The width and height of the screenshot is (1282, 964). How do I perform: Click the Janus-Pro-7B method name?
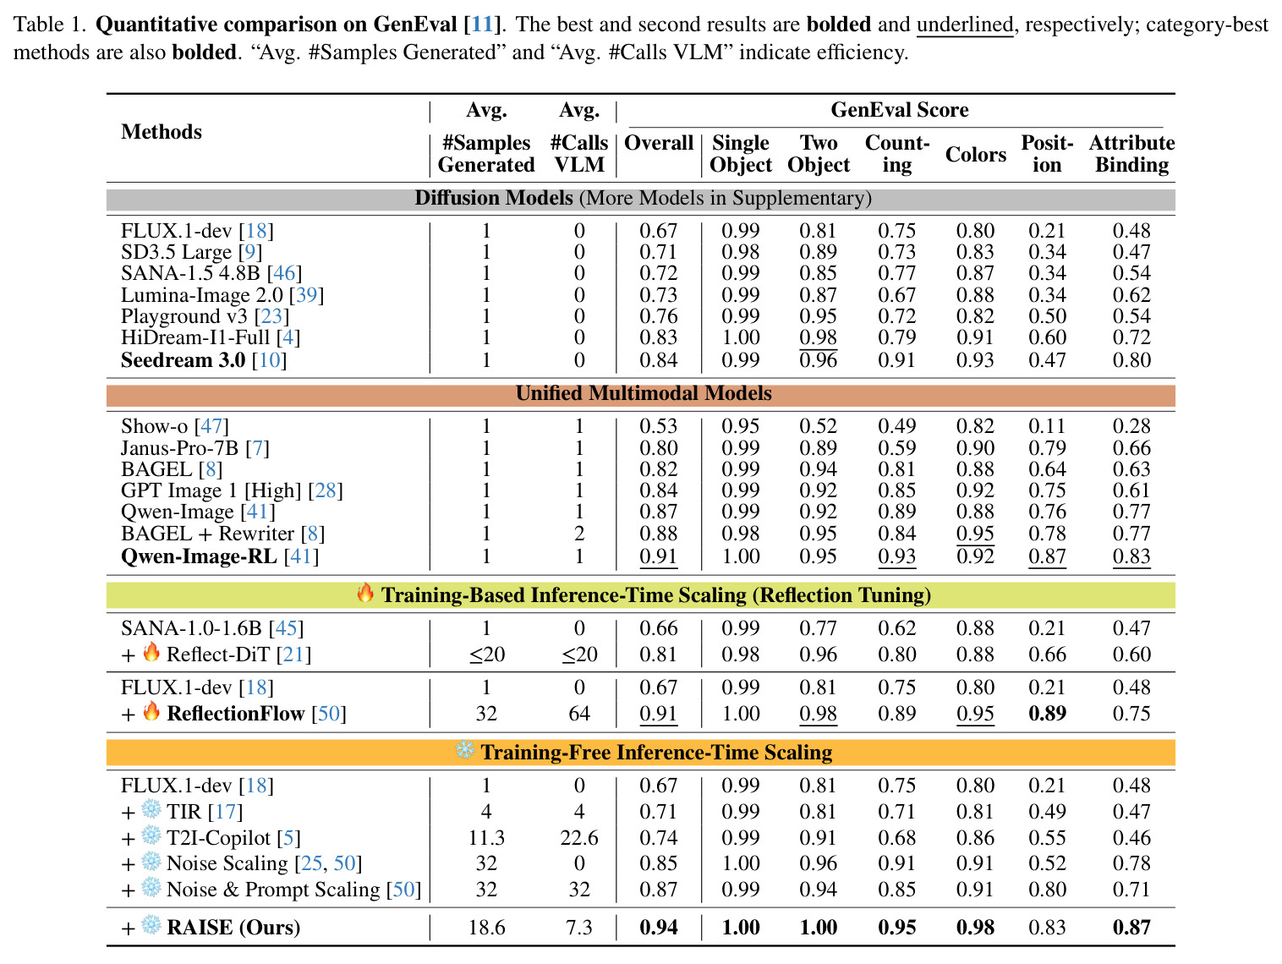point(179,448)
